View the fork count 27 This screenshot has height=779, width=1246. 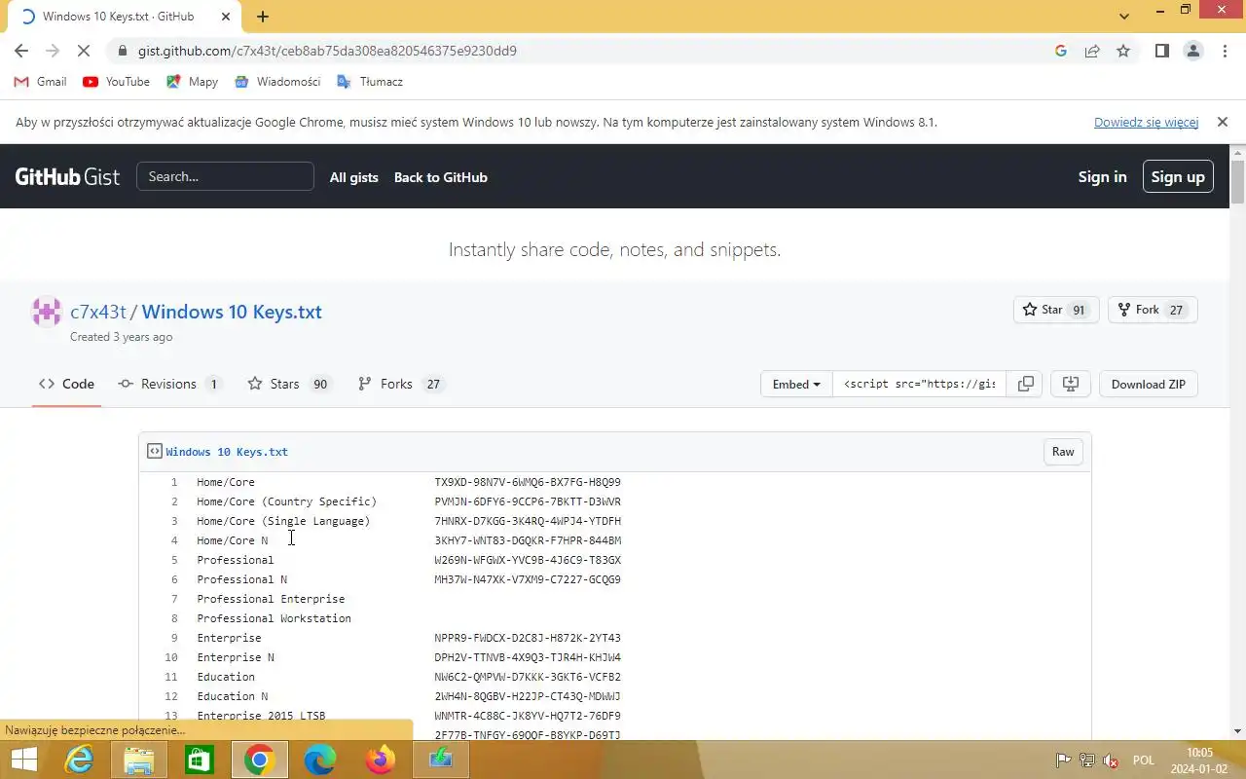coord(1176,311)
